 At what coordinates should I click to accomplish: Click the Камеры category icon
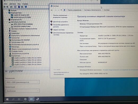coord(10,31)
